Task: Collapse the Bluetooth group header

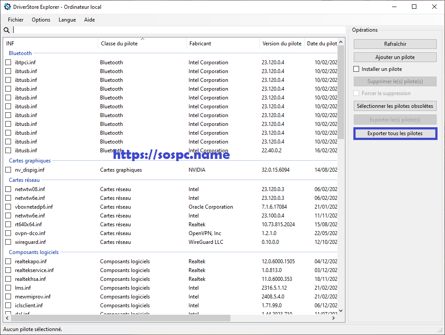Action: (20, 53)
